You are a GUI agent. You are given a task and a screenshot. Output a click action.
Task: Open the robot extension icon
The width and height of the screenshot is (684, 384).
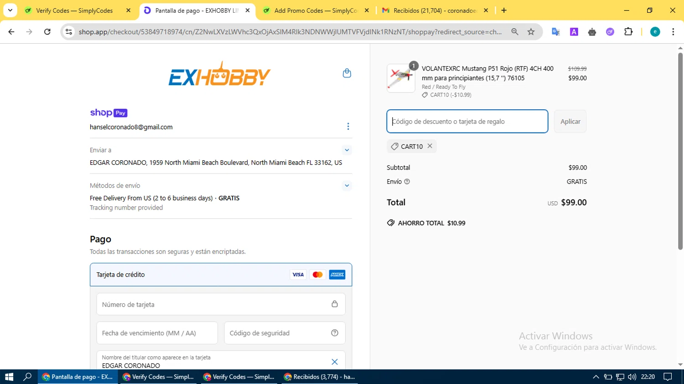pos(592,31)
